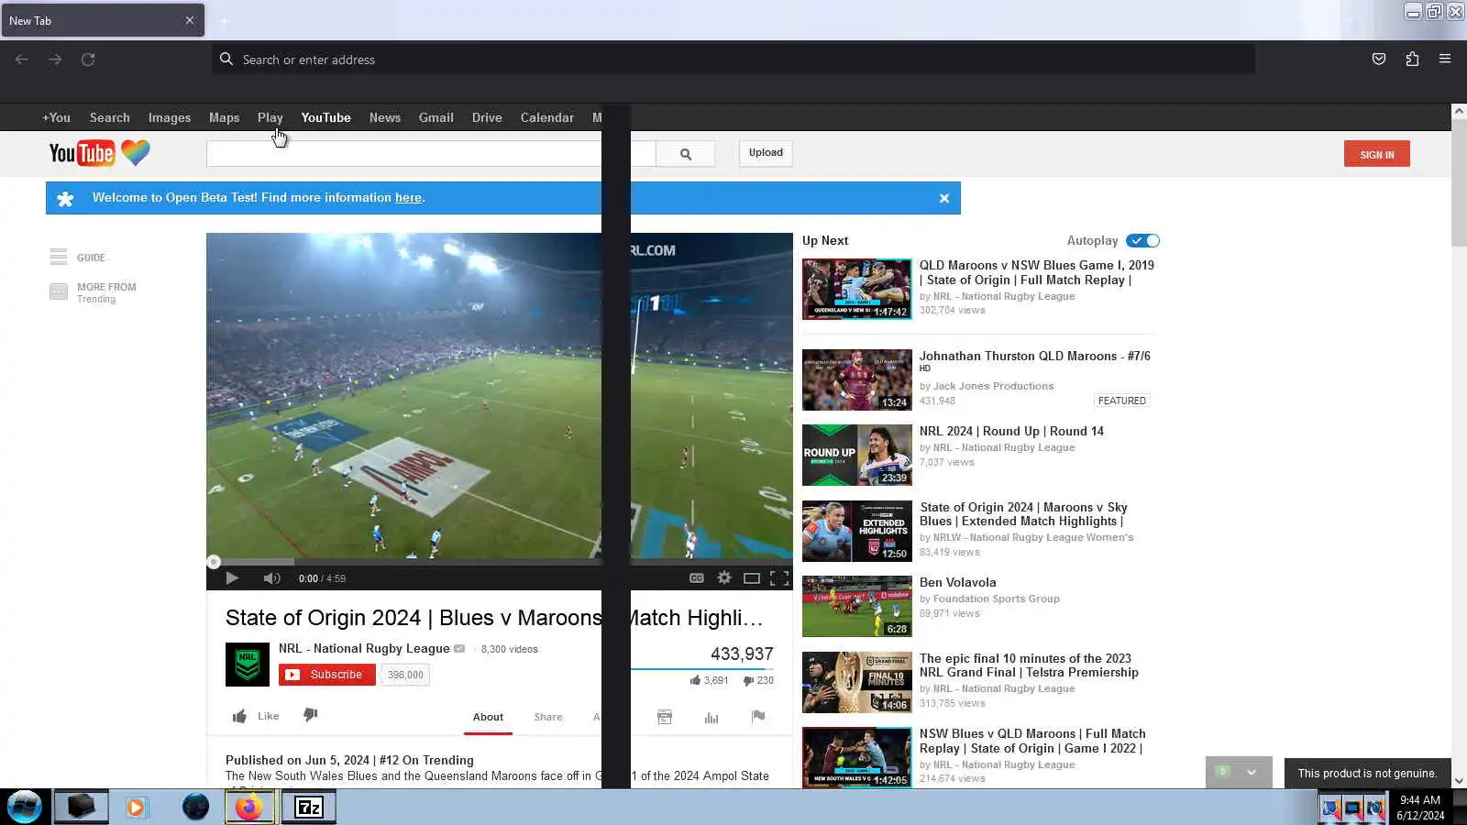Turn on closed captions in the player
The height and width of the screenshot is (825, 1467).
[x=697, y=578]
